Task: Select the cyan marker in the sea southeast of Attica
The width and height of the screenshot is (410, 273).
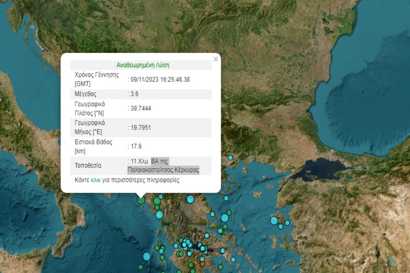Action: (x=233, y=259)
